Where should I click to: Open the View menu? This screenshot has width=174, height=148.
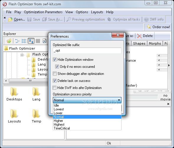click(69, 12)
